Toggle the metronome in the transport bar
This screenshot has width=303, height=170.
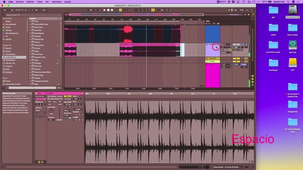[x=36, y=10]
